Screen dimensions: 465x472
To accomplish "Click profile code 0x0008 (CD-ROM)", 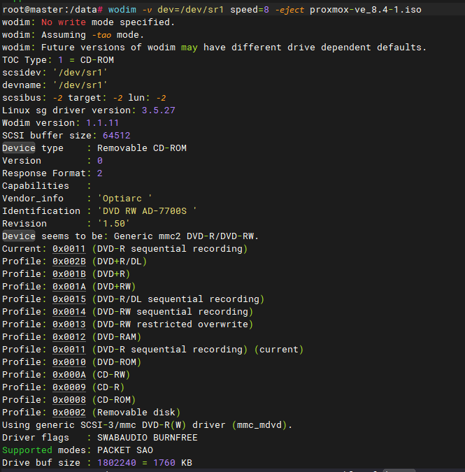I will pyautogui.click(x=69, y=400).
